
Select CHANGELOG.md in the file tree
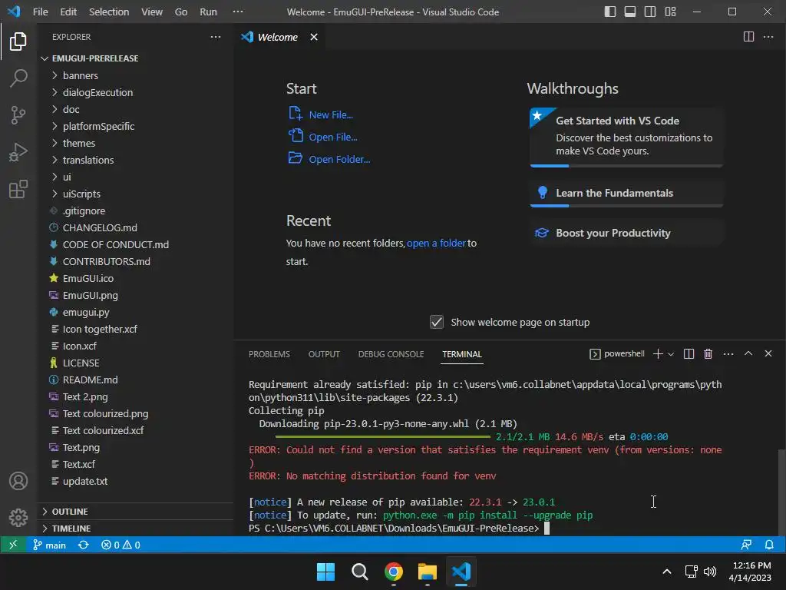click(100, 227)
